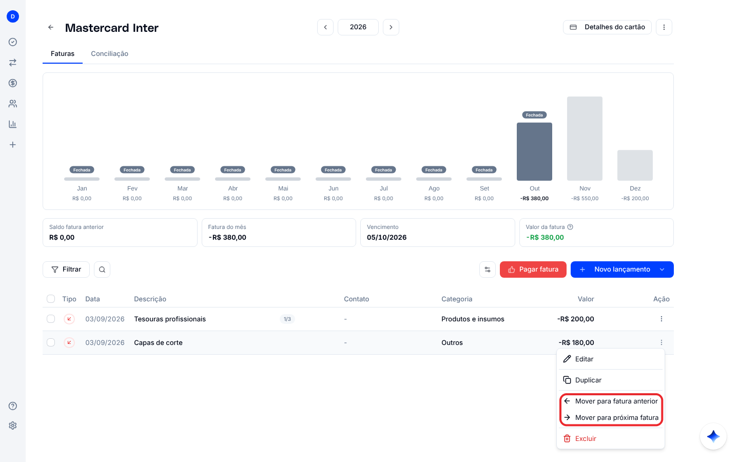739x462 pixels.
Task: Open the table display settings sliders icon
Action: [488, 269]
